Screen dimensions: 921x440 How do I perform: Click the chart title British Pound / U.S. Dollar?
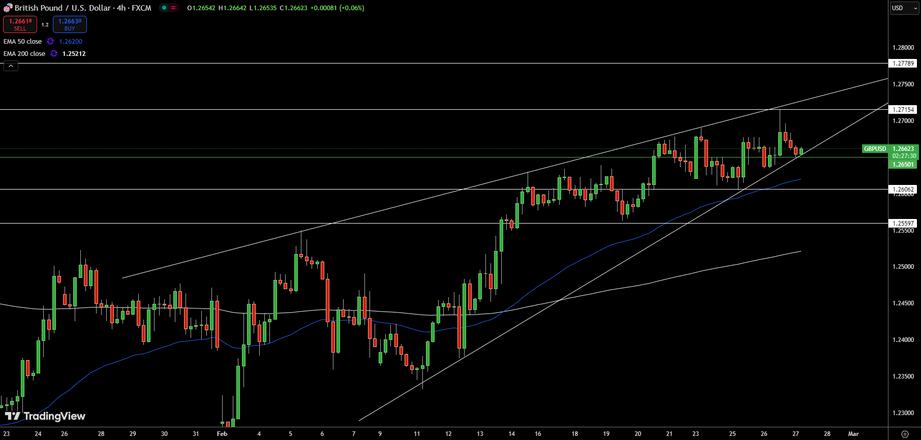63,8
